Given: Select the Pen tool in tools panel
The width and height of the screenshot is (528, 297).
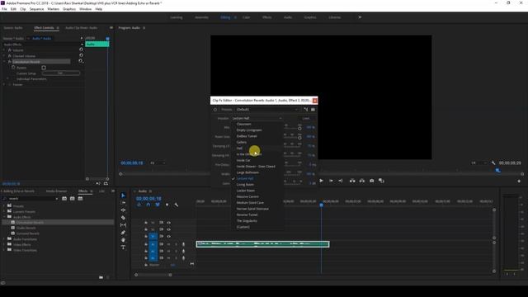Looking at the screenshot, I should pos(123,233).
